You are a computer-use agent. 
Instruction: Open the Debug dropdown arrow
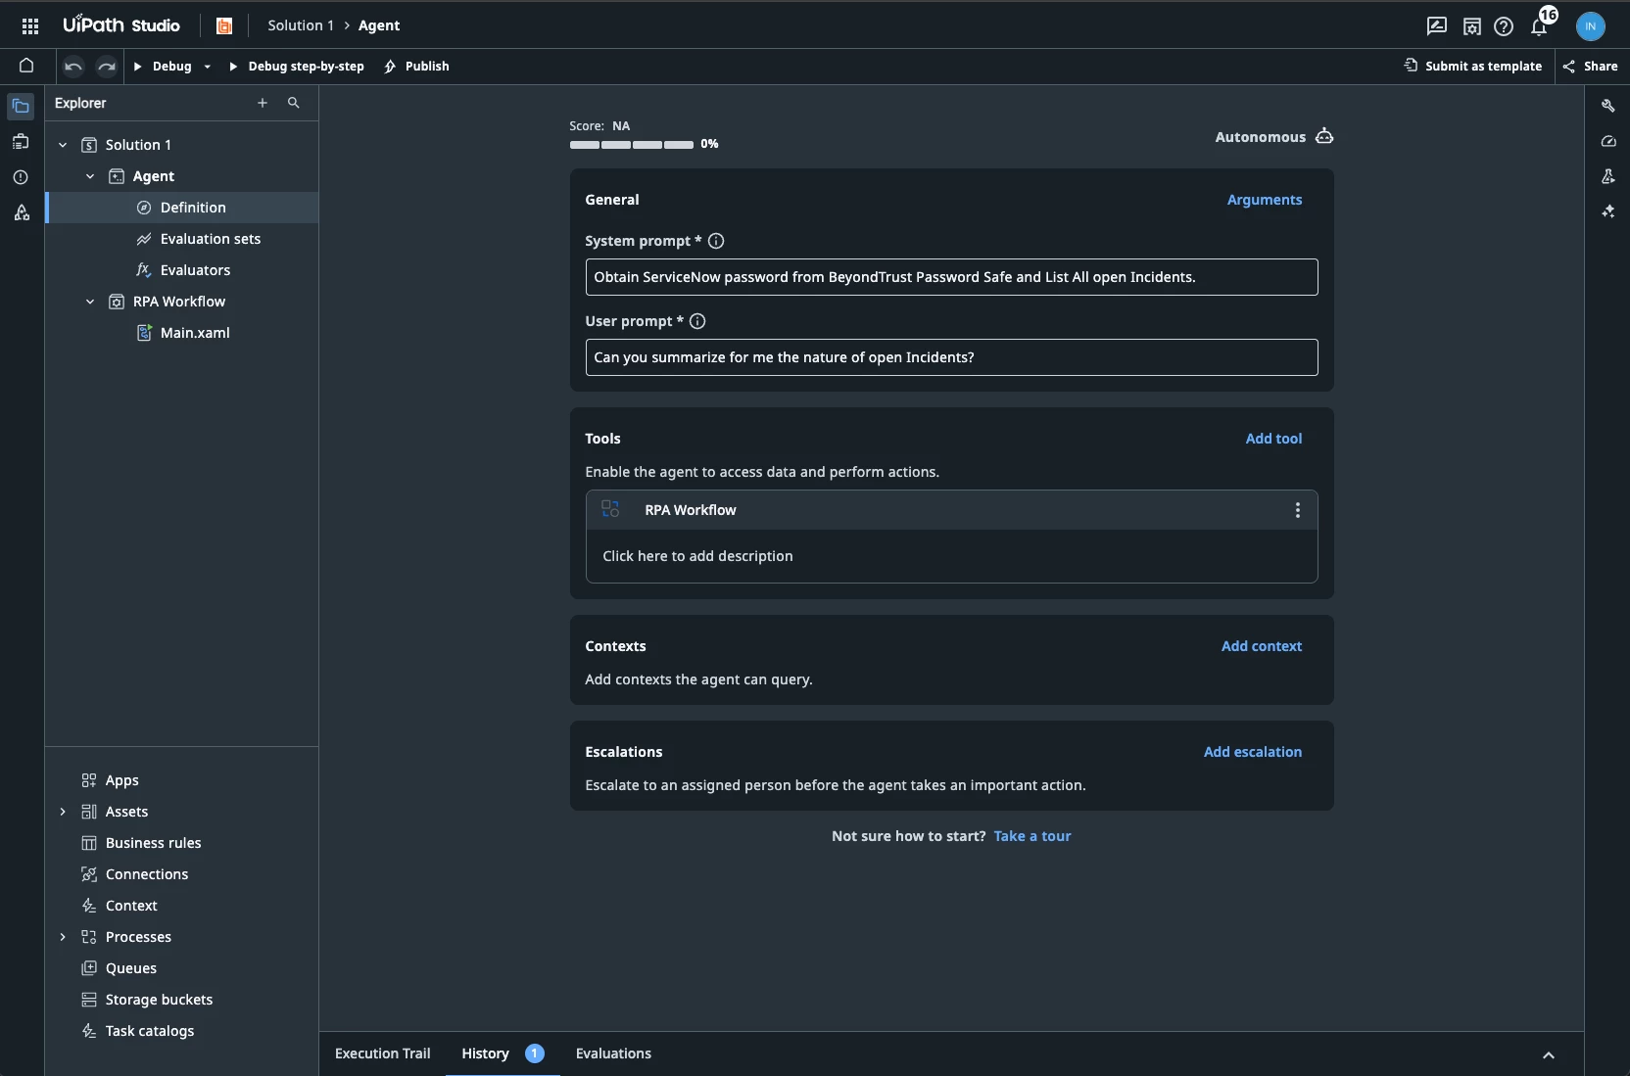point(208,67)
